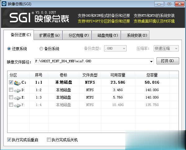This screenshot has width=186, height=150.
Task: Click the SGI app icon in title bar
Action: (x=4, y=4)
